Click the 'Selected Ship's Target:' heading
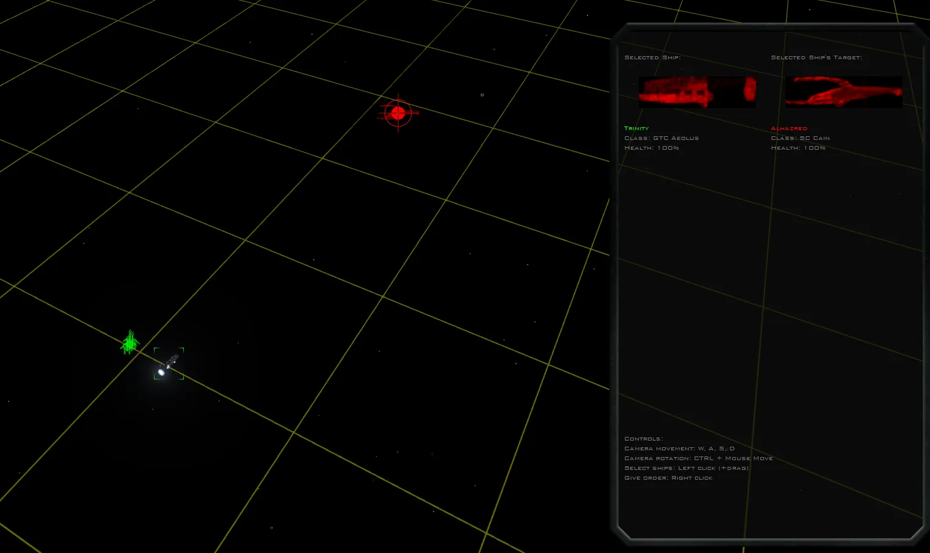Image resolution: width=930 pixels, height=553 pixels. pyautogui.click(x=816, y=57)
